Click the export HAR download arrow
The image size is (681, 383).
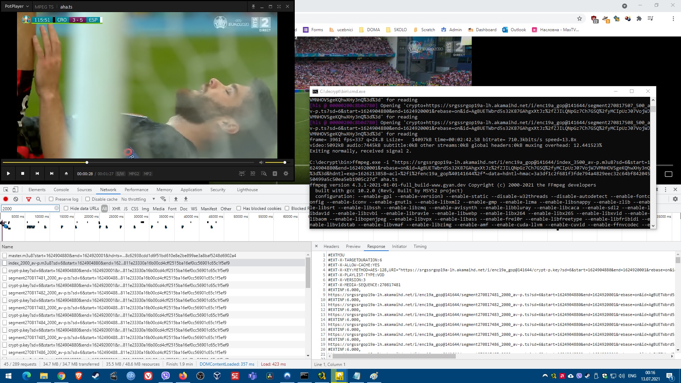(186, 199)
